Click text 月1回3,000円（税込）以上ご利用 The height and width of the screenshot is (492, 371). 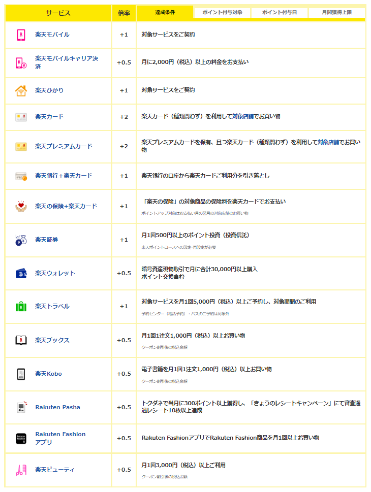pyautogui.click(x=183, y=465)
